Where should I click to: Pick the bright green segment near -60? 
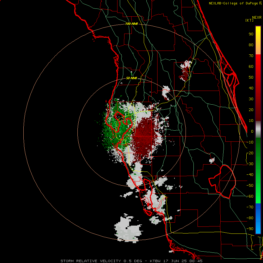258,198
